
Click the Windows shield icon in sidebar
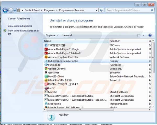pyautogui.click(x=5, y=31)
